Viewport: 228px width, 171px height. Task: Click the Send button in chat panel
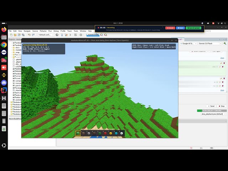tap(211, 106)
